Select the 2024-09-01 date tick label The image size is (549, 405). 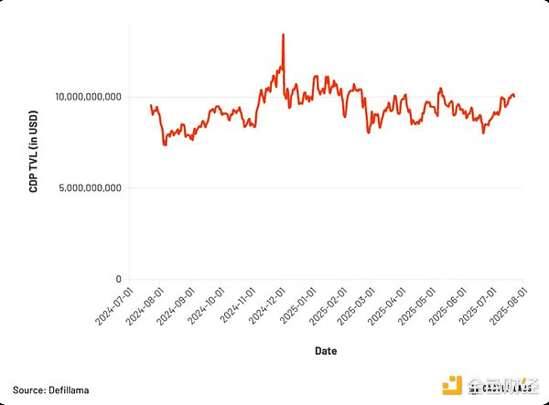tap(173, 305)
